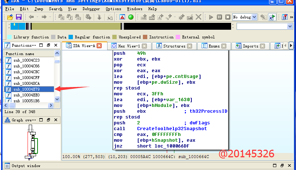Open the dropdown right of navigation band
The width and height of the screenshot is (296, 170).
[289, 26]
